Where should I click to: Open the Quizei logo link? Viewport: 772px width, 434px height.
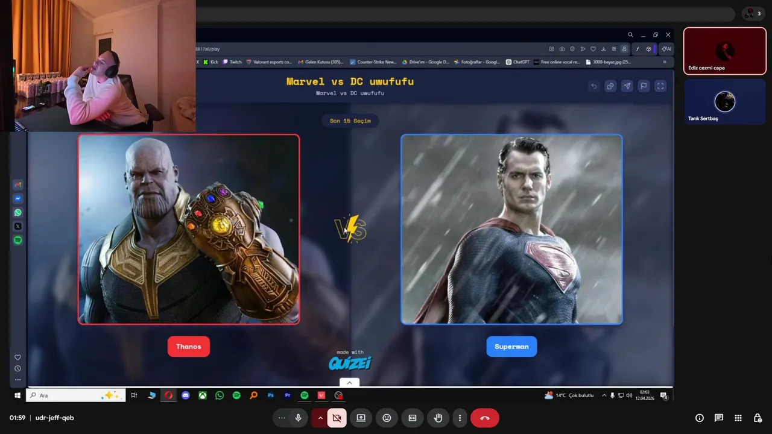[x=350, y=363]
